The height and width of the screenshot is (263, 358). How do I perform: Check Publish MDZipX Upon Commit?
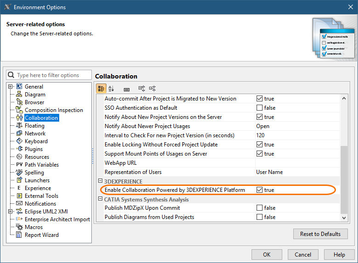(x=260, y=208)
